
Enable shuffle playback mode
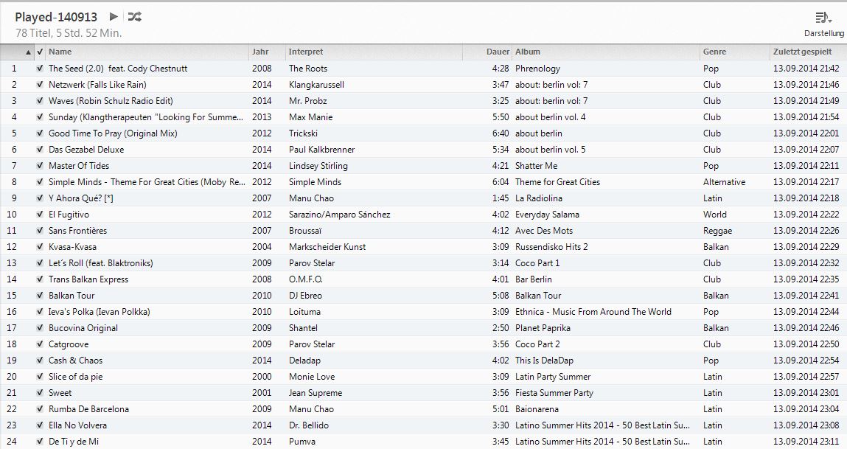click(134, 15)
